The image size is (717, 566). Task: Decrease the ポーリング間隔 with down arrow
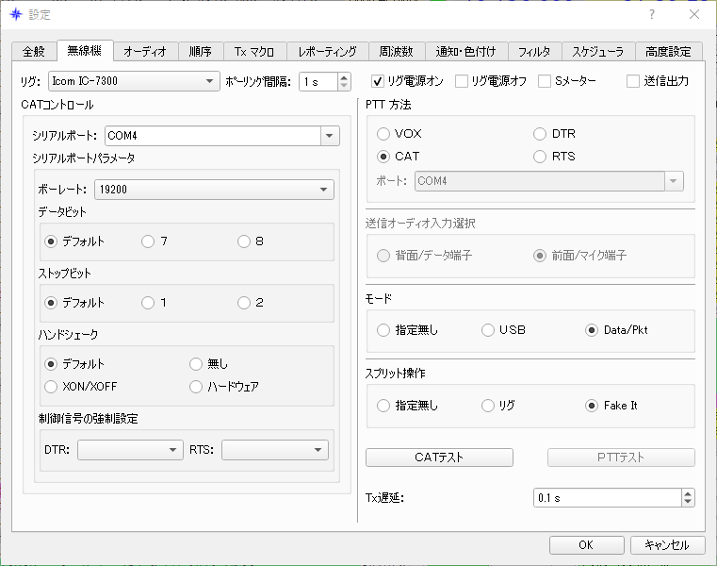coord(344,86)
